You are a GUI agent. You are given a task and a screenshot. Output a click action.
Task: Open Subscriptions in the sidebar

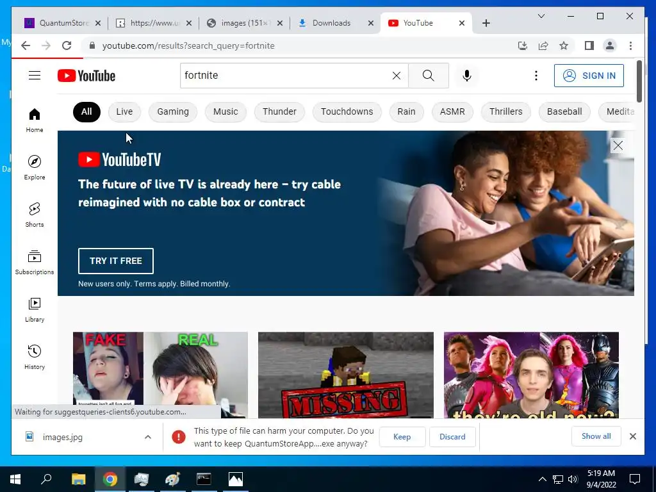[35, 262]
